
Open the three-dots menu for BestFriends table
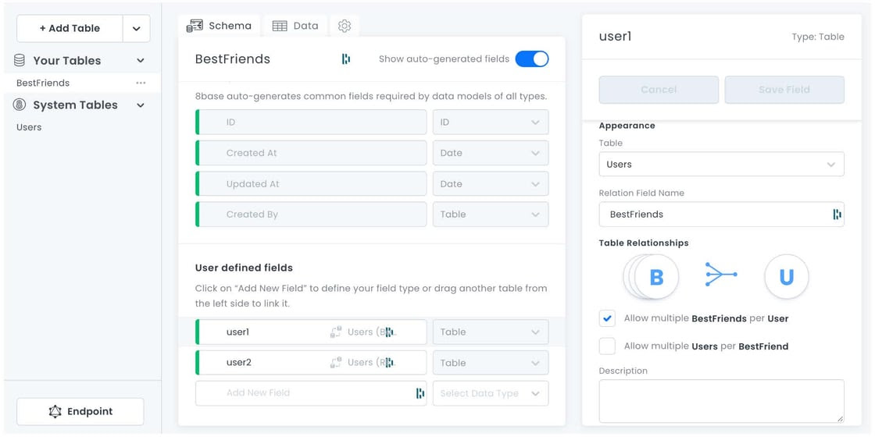(x=141, y=83)
